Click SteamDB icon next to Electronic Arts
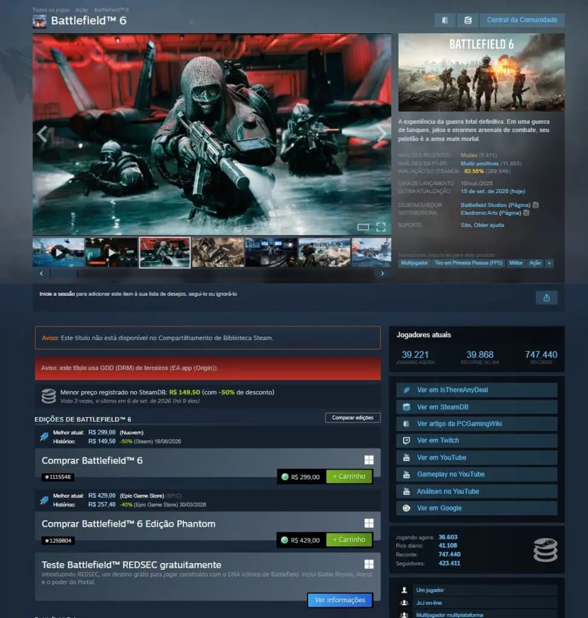Viewport: 588px width, 618px height. (x=526, y=213)
